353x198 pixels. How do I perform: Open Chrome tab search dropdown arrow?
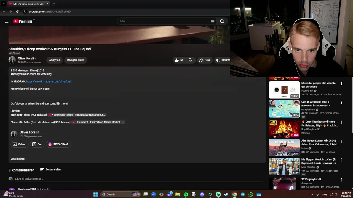point(4,4)
